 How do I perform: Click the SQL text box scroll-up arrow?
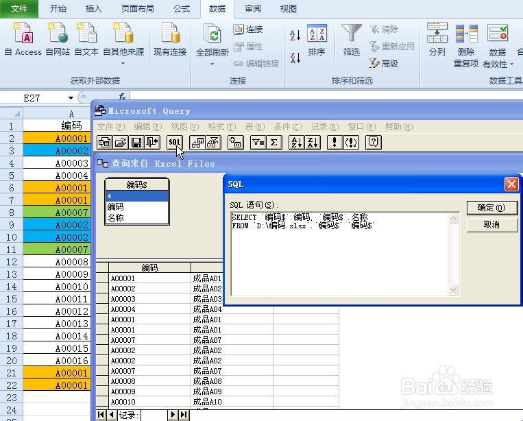click(x=453, y=219)
